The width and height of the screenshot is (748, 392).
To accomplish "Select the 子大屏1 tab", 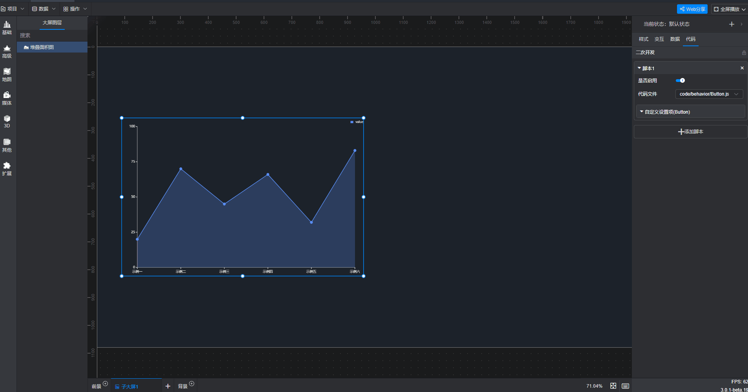I will point(127,387).
